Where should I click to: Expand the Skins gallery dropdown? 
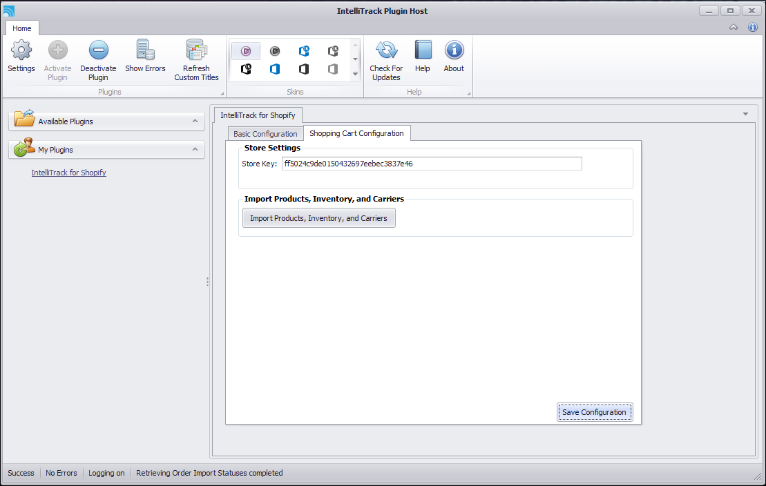tap(355, 75)
